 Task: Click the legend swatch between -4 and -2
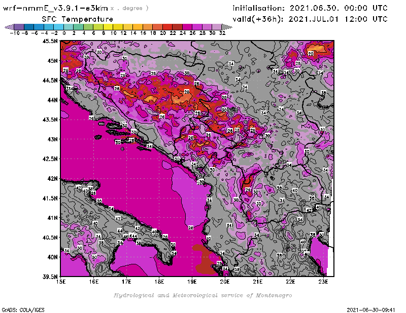pos(49,27)
